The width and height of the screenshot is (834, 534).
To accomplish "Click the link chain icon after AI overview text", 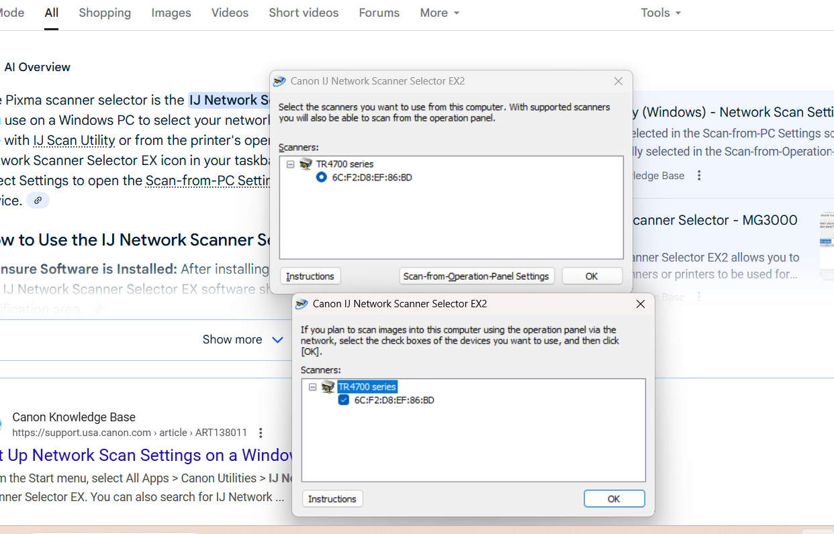I will 38,201.
